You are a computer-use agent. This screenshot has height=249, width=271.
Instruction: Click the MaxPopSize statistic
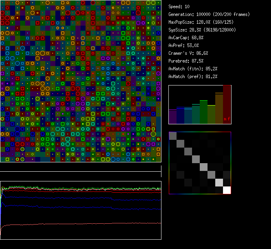coord(201,22)
